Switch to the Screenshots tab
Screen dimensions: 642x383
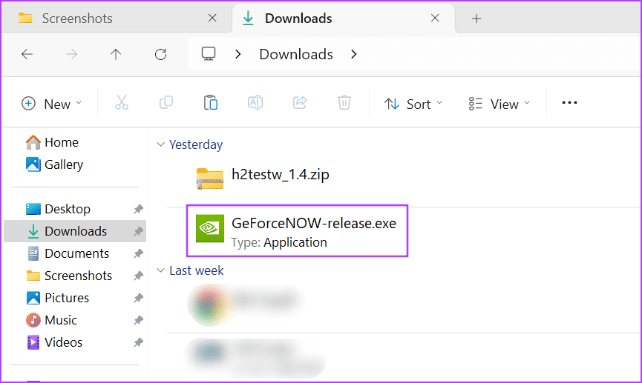pos(117,18)
